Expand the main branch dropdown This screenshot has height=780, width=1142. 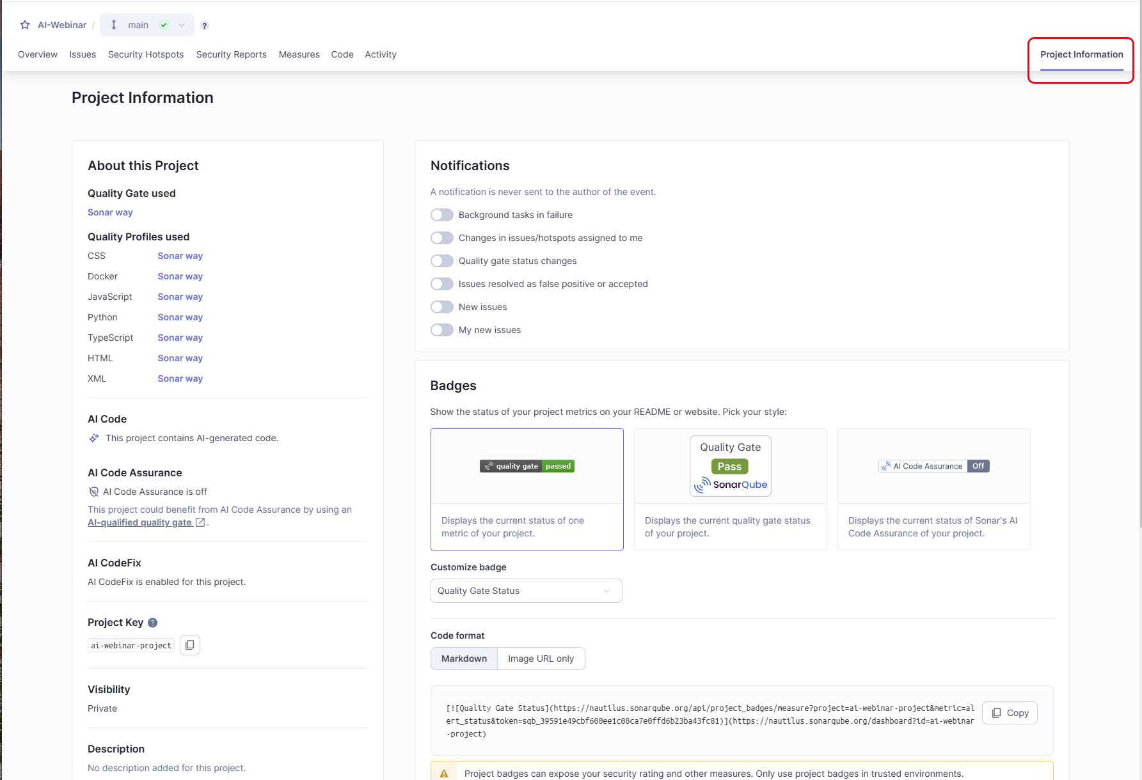tap(182, 25)
